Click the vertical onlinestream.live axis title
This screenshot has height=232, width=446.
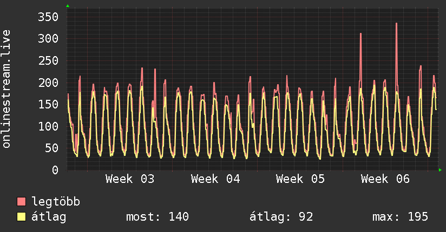tap(7, 90)
